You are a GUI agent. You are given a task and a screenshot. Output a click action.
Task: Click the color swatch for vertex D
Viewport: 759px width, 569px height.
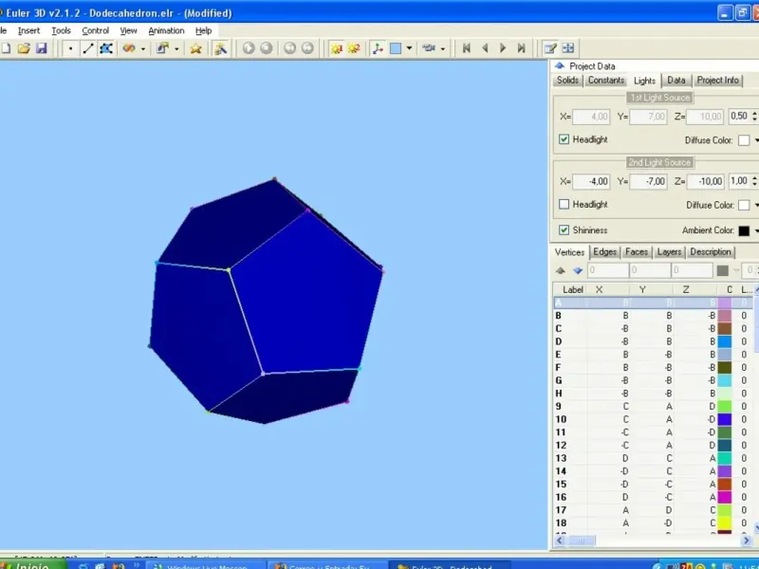725,341
